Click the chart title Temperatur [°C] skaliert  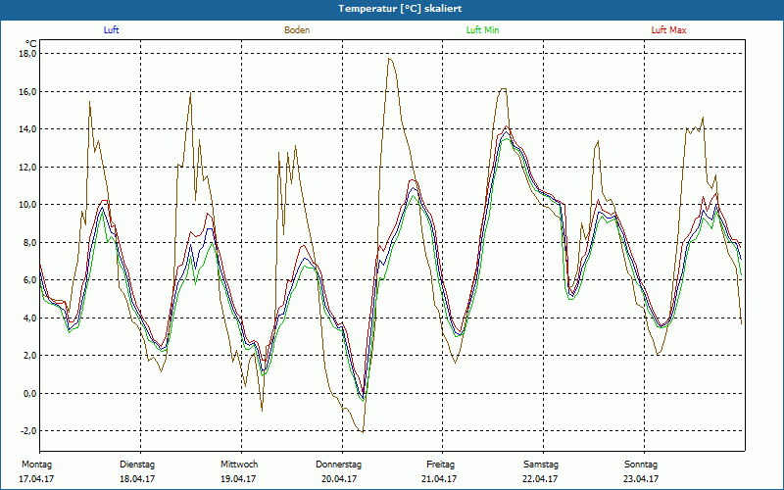[x=400, y=9]
